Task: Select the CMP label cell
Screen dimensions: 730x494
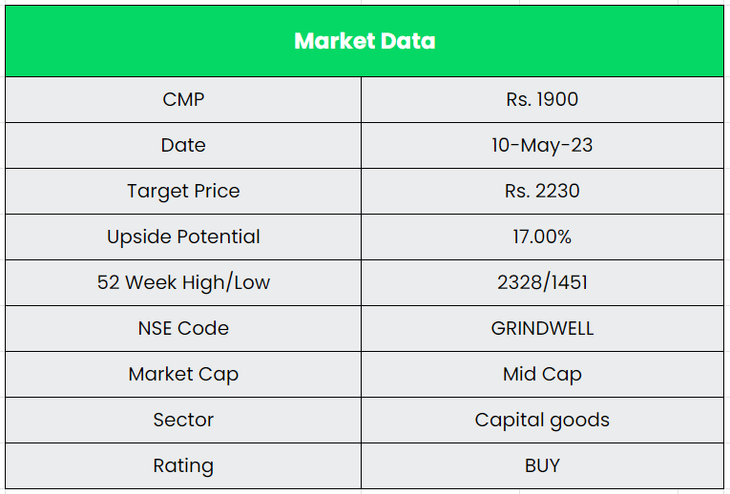Action: (x=183, y=99)
